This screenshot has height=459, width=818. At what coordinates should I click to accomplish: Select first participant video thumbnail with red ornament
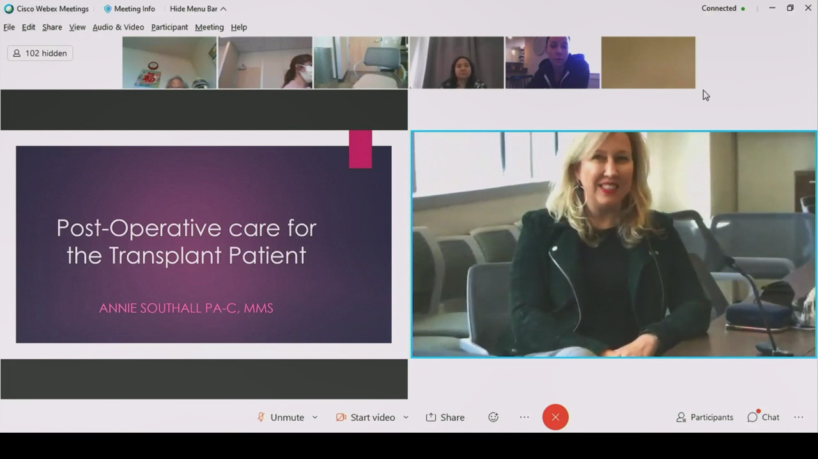169,63
